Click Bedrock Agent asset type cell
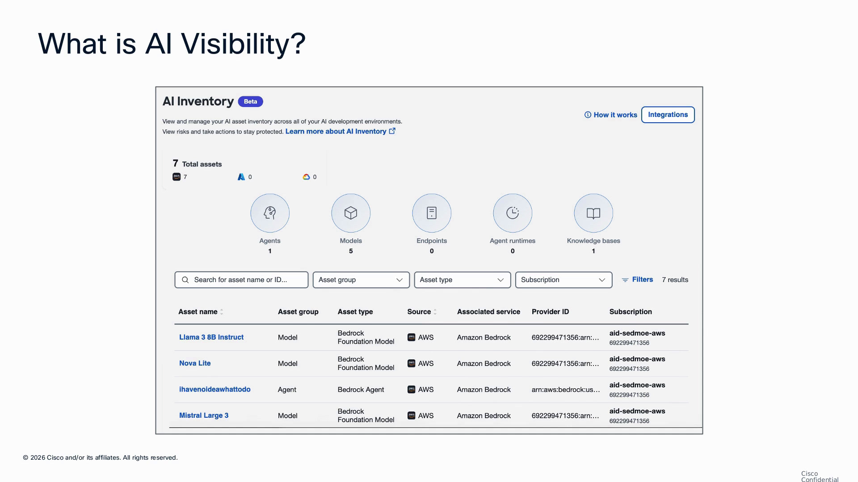This screenshot has height=482, width=858. tap(361, 390)
